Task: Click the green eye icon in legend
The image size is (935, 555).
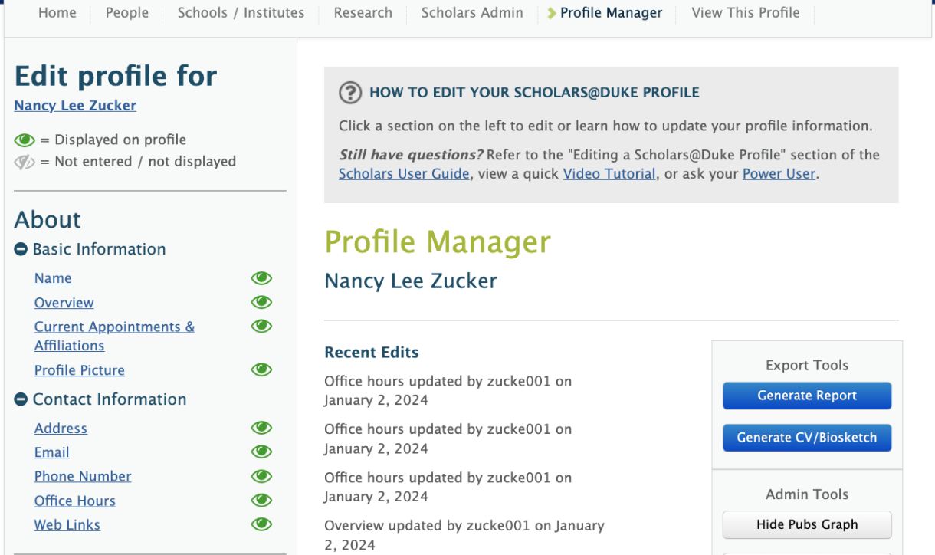Action: 25,140
